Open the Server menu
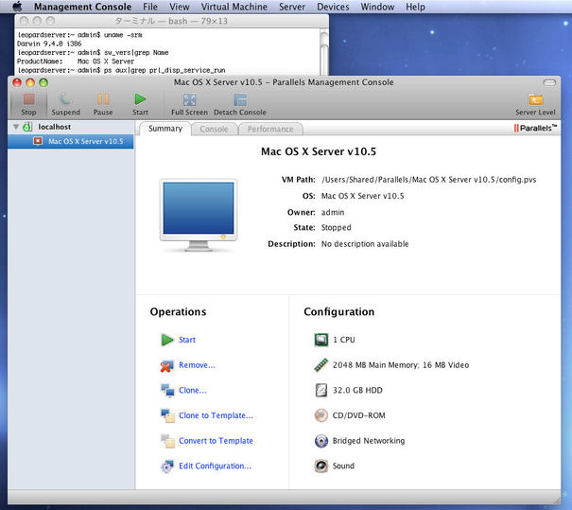 (292, 7)
